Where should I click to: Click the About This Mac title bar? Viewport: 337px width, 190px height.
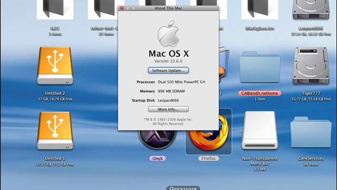168,8
